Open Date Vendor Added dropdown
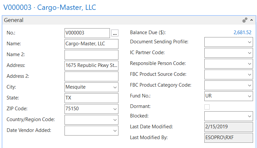Viewport: 257px width, 148px height. pos(115,131)
